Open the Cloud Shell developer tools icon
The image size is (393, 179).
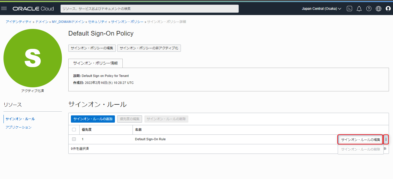point(350,9)
